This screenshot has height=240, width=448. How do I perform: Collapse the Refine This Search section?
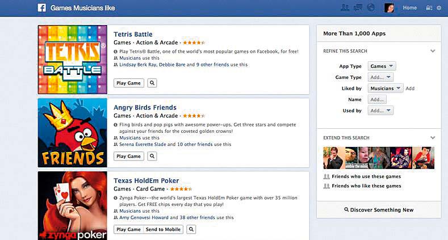(x=433, y=51)
